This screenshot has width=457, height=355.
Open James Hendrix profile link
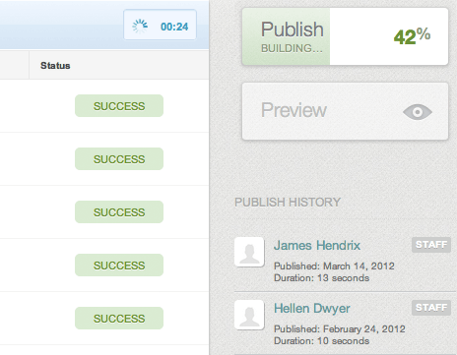click(317, 246)
